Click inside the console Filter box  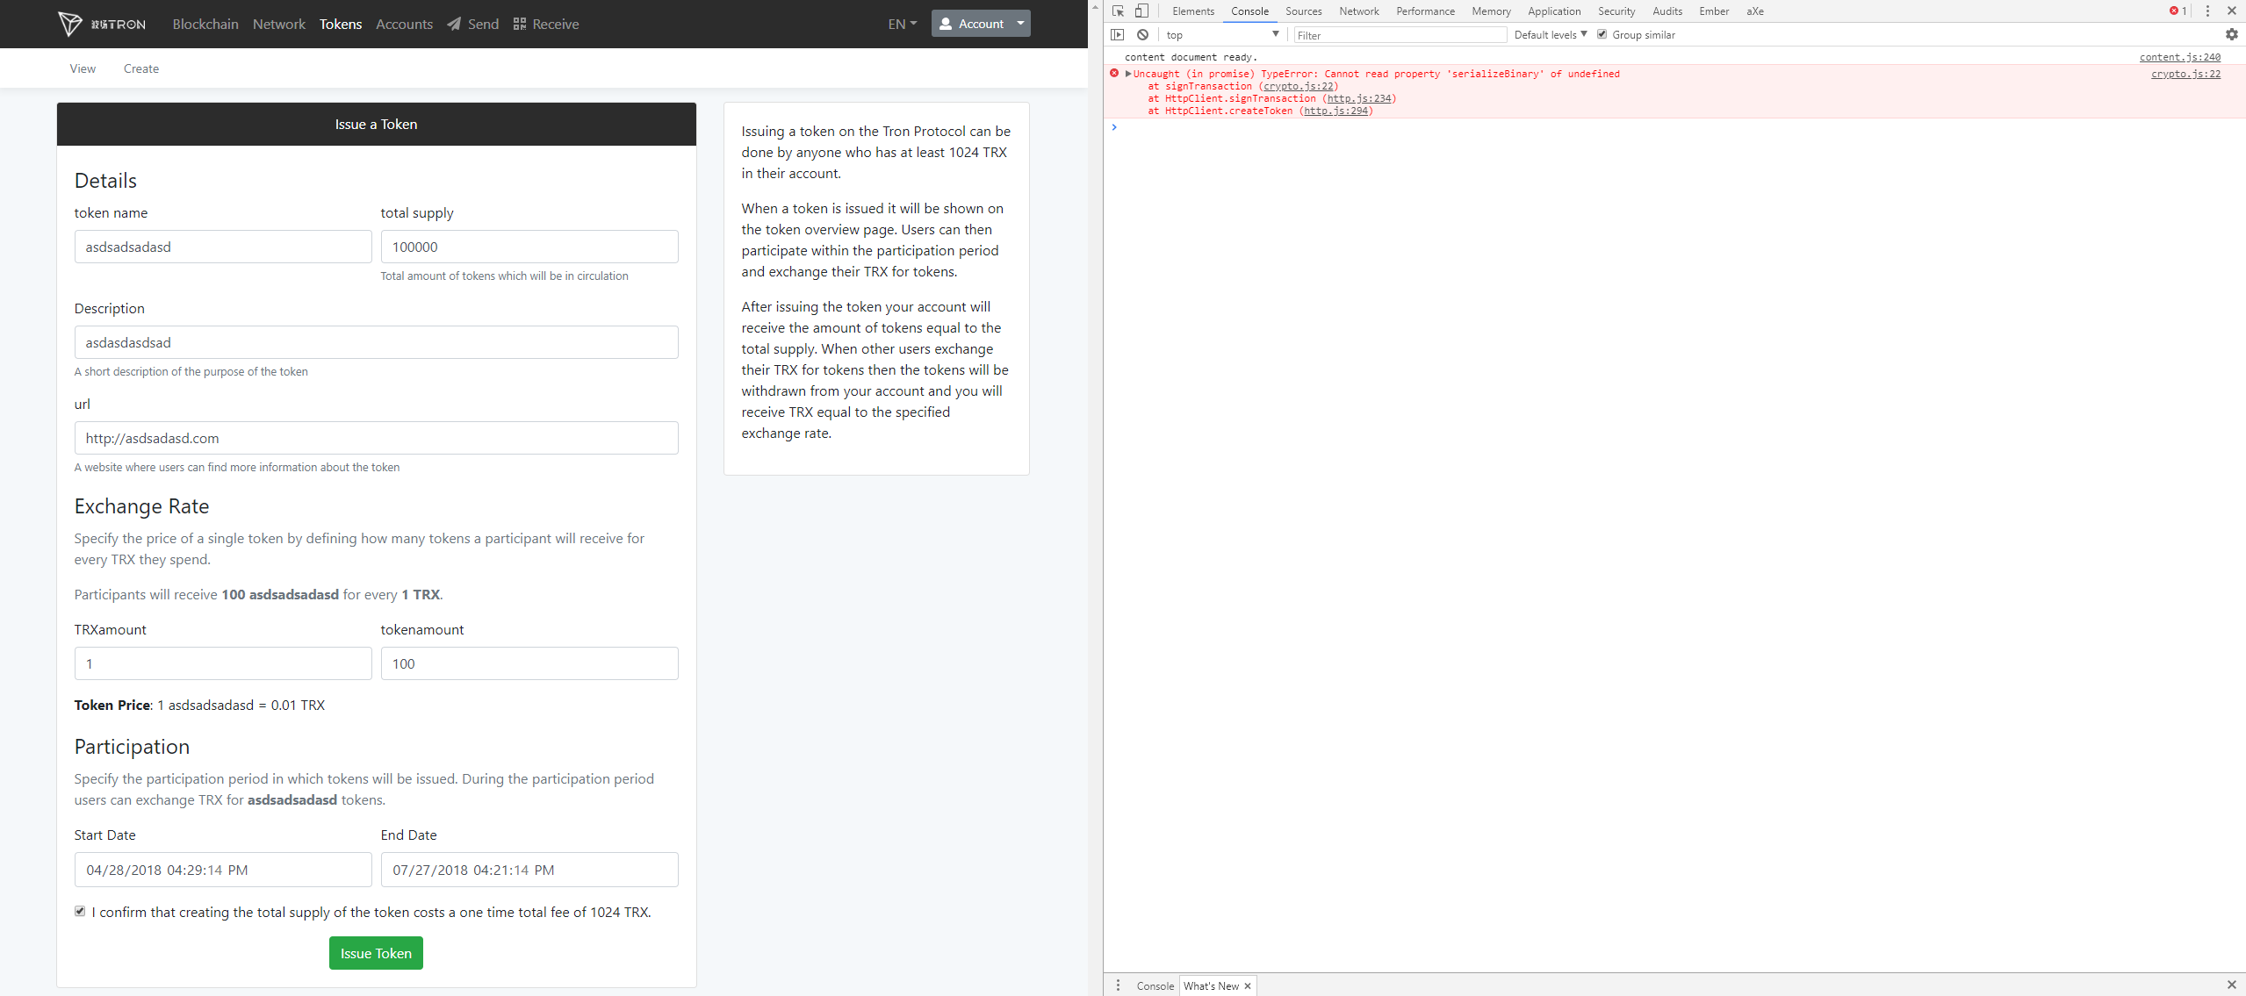click(x=1400, y=34)
